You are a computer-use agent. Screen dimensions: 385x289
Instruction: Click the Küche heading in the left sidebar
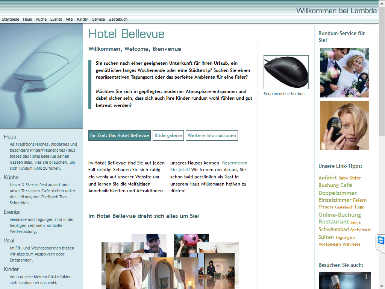point(11,178)
